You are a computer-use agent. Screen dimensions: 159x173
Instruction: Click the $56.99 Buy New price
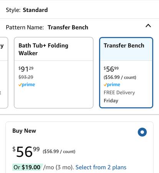click(26, 151)
